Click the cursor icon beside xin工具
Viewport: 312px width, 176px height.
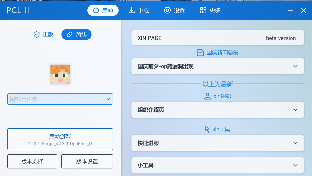point(208,129)
